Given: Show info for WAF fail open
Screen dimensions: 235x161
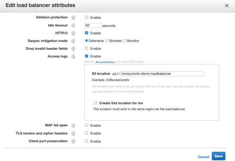Looking at the screenshot, I should (x=73, y=126).
